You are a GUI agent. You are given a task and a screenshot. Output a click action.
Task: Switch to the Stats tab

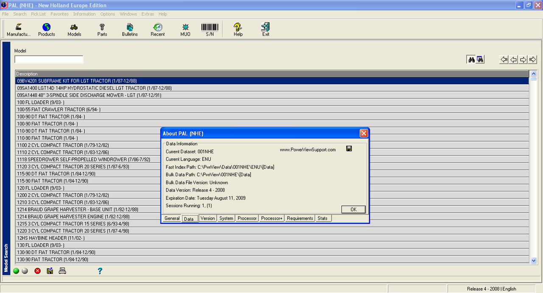click(323, 218)
